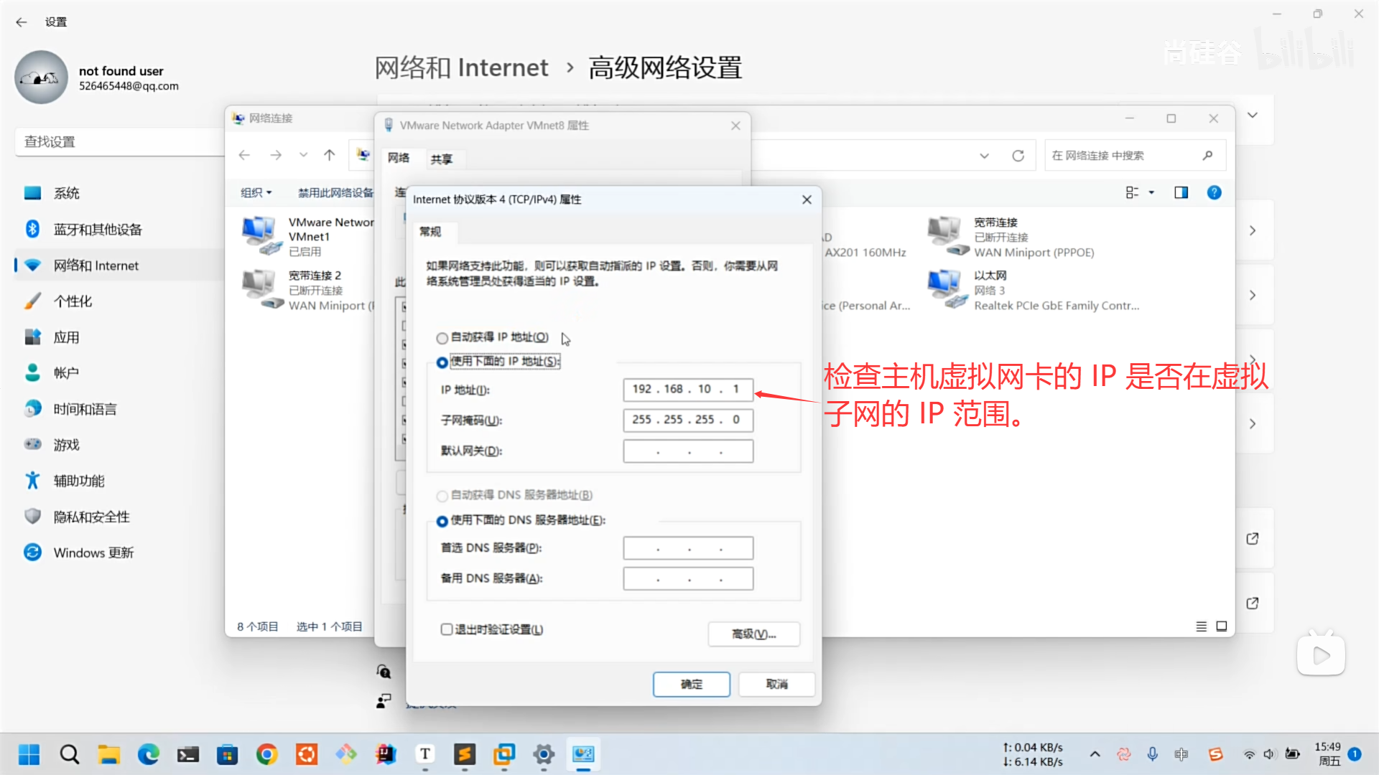Toggle the preview pane icon
Image resolution: width=1379 pixels, height=775 pixels.
[x=1181, y=192]
